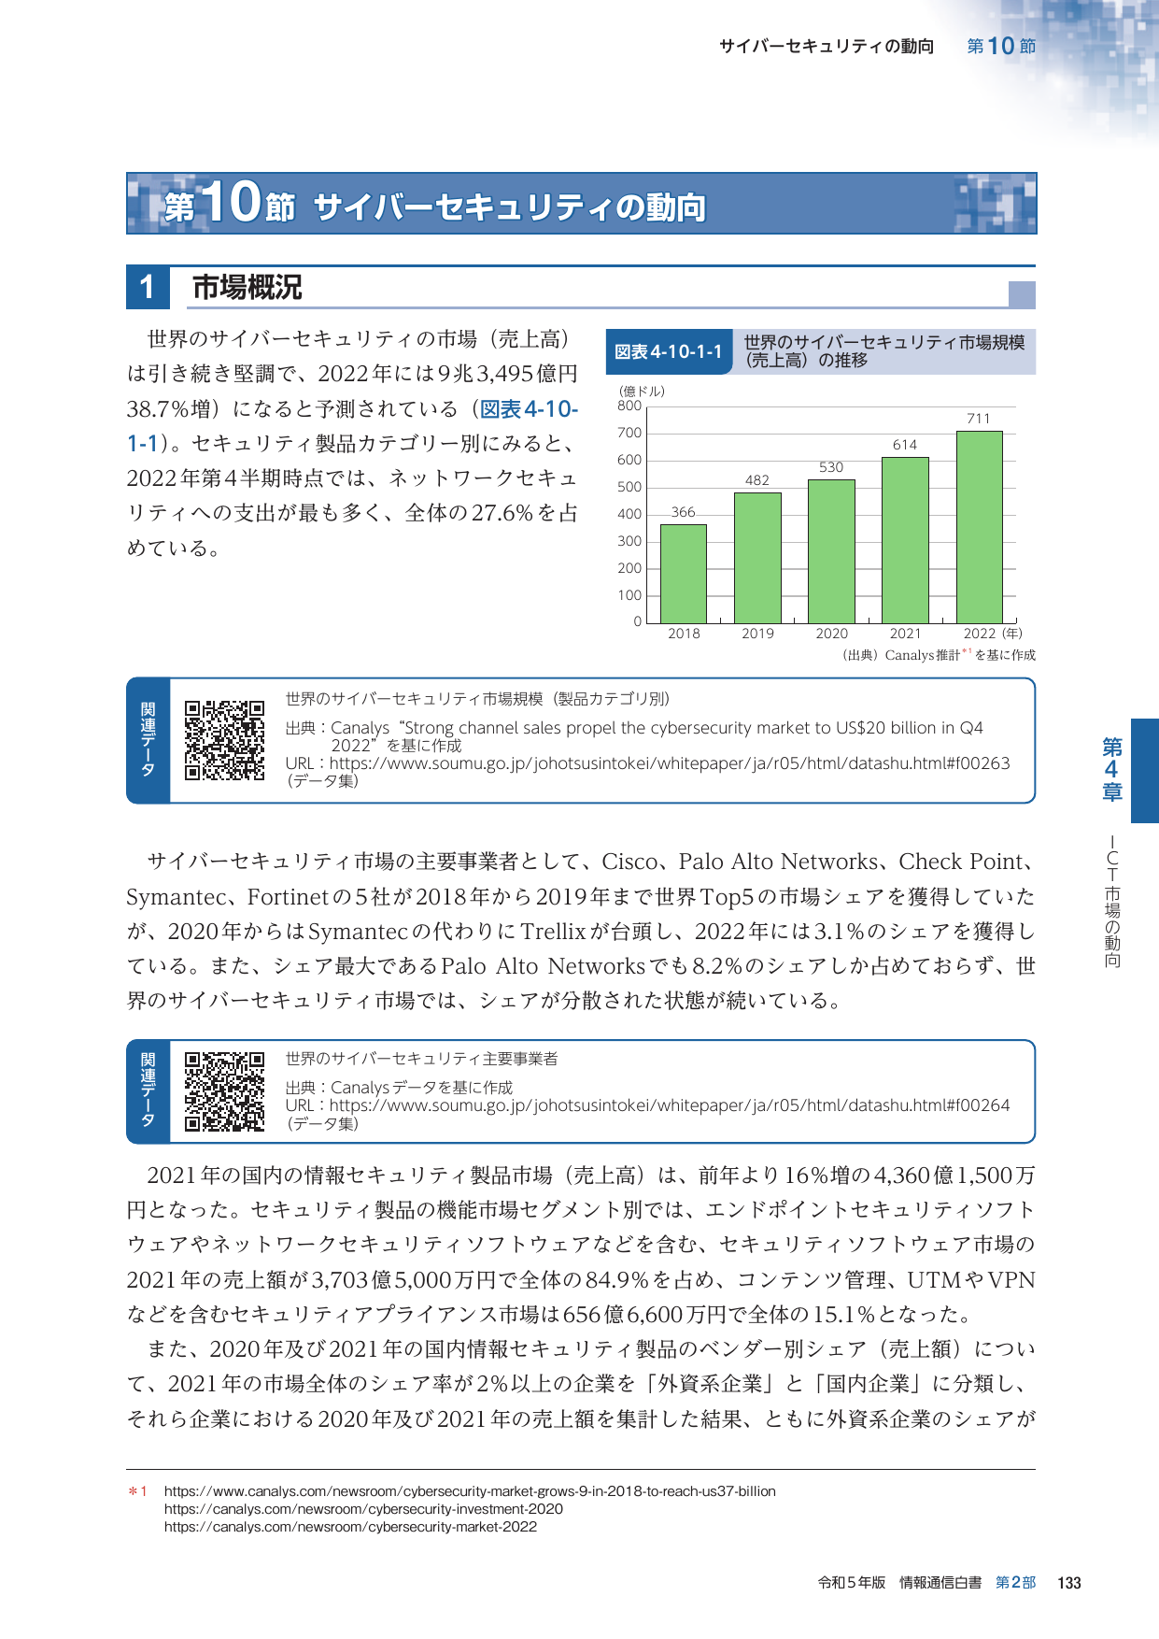
Task: Click the (億ドル) axis unit label
Action: coord(643,392)
